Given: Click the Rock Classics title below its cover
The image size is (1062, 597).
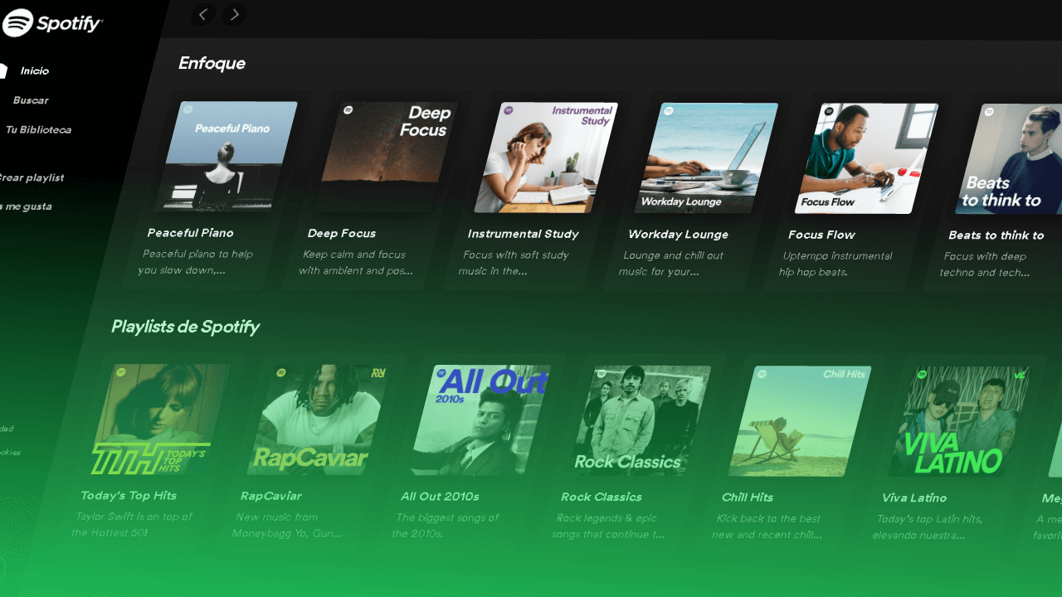Looking at the screenshot, I should (601, 498).
